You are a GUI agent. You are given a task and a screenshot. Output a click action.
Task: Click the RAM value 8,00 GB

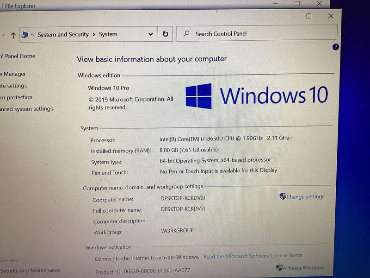(x=189, y=150)
